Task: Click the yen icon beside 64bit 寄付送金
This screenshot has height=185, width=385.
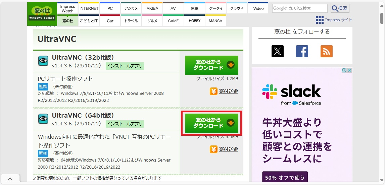Action: (x=213, y=149)
